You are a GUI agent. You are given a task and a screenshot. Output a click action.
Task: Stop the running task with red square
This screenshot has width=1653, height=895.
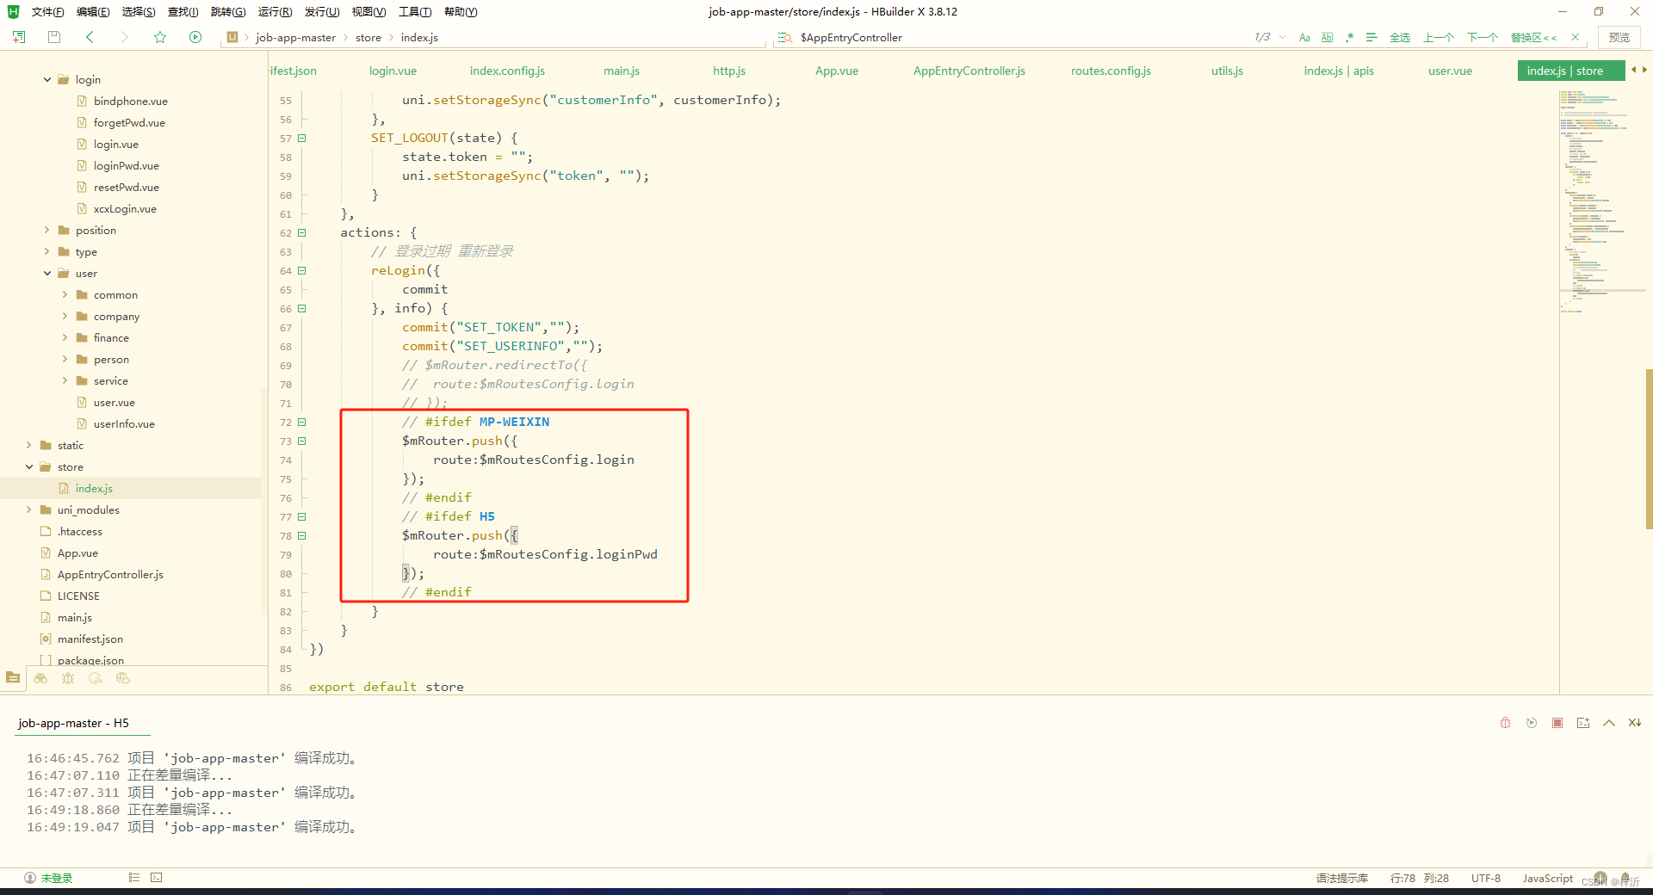[1557, 723]
